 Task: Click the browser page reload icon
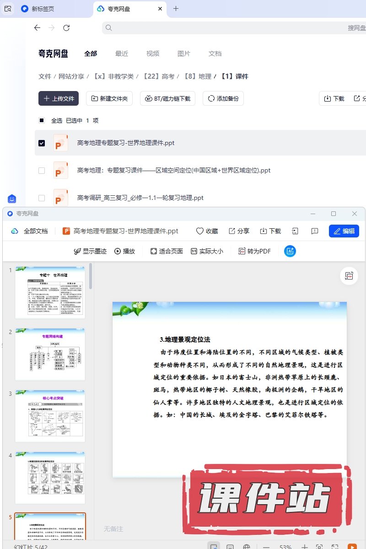(x=66, y=28)
